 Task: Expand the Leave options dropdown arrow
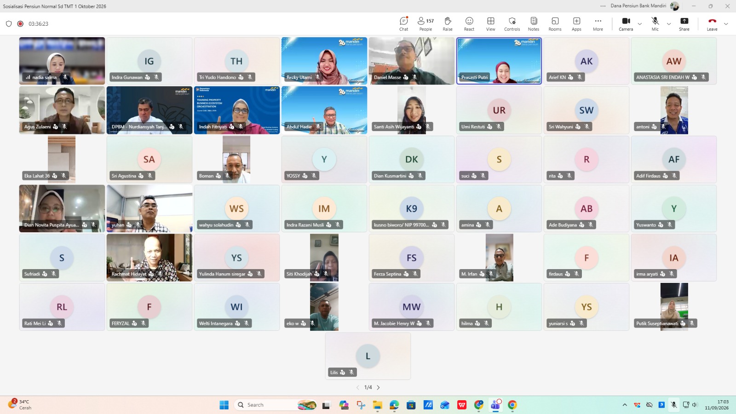point(726,24)
